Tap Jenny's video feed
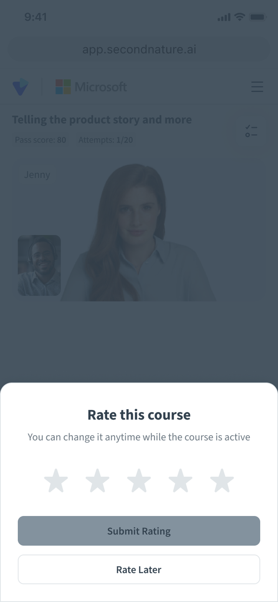Screen dimensions: 278x602 139,232
